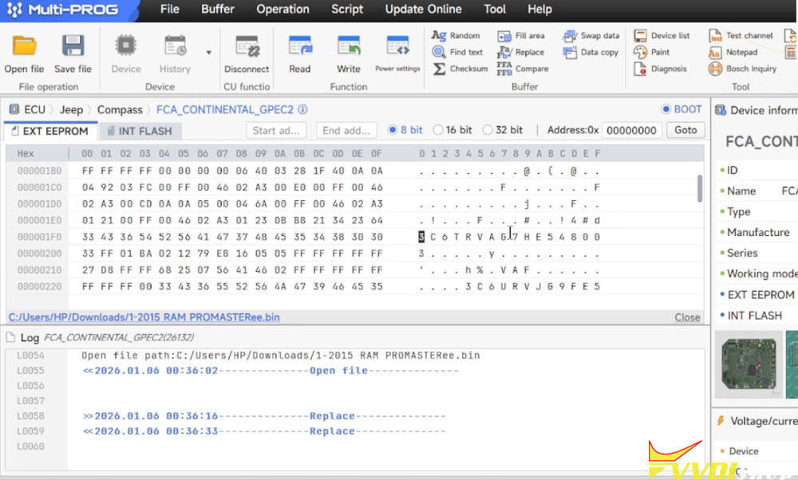Enable the BOOT radio option
Image resolution: width=798 pixels, height=480 pixels.
666,109
